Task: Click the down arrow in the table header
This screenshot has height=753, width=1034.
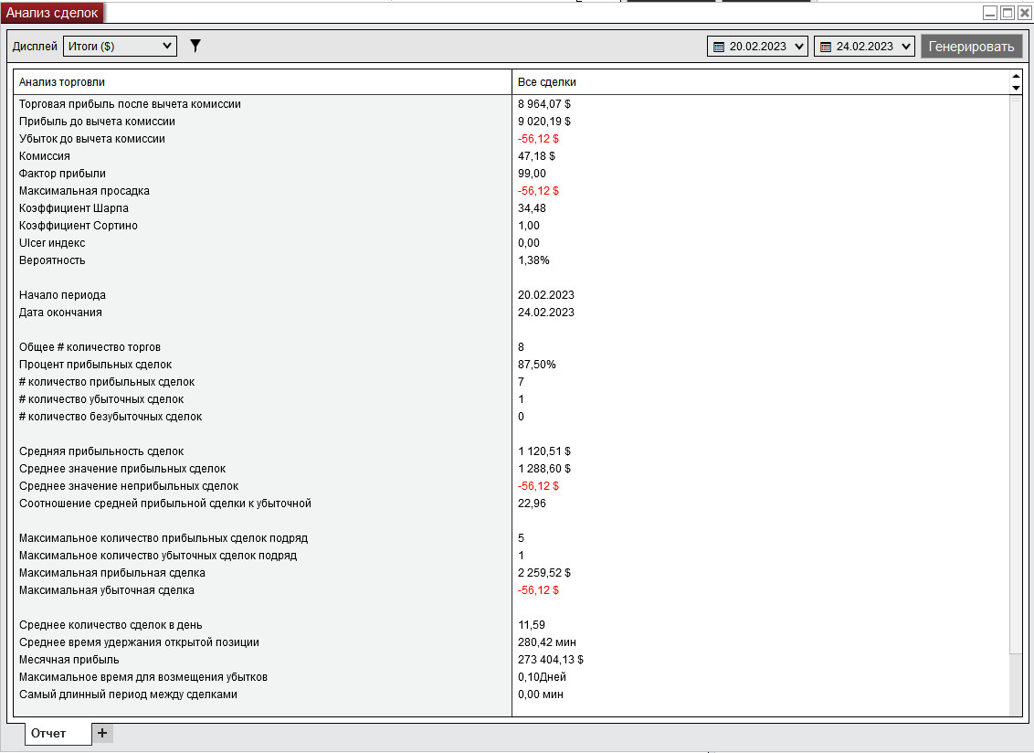Action: [1016, 88]
